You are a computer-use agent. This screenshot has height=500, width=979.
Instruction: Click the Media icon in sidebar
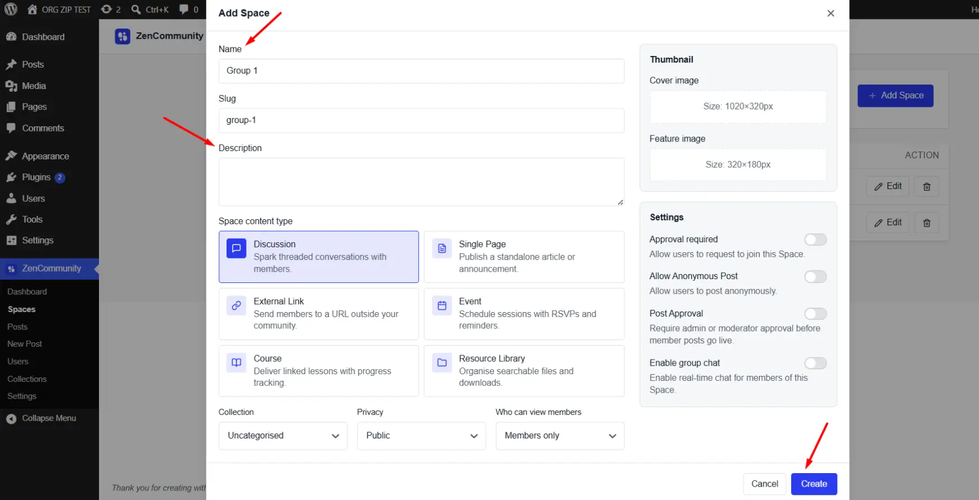point(11,86)
